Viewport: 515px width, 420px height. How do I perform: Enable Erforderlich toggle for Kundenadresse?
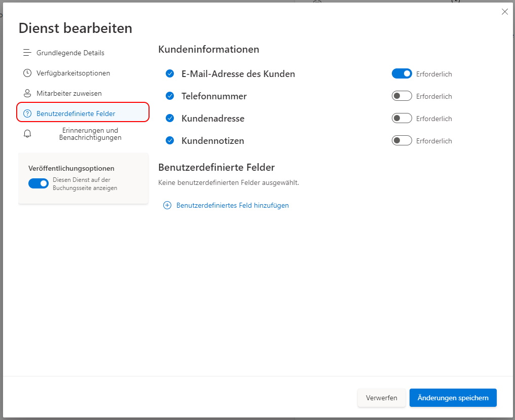[x=401, y=118]
